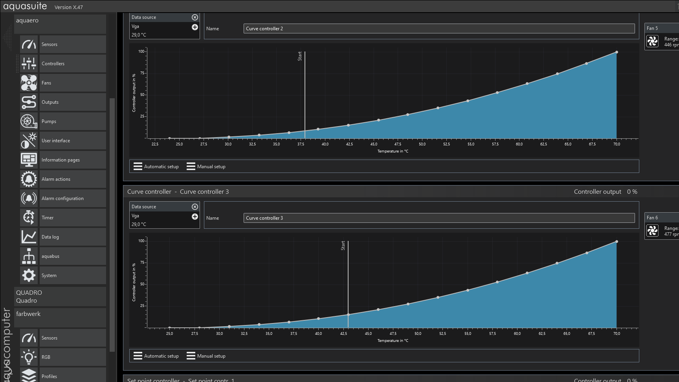This screenshot has height=382, width=679.
Task: Select the farbwerk device header
Action: point(60,318)
